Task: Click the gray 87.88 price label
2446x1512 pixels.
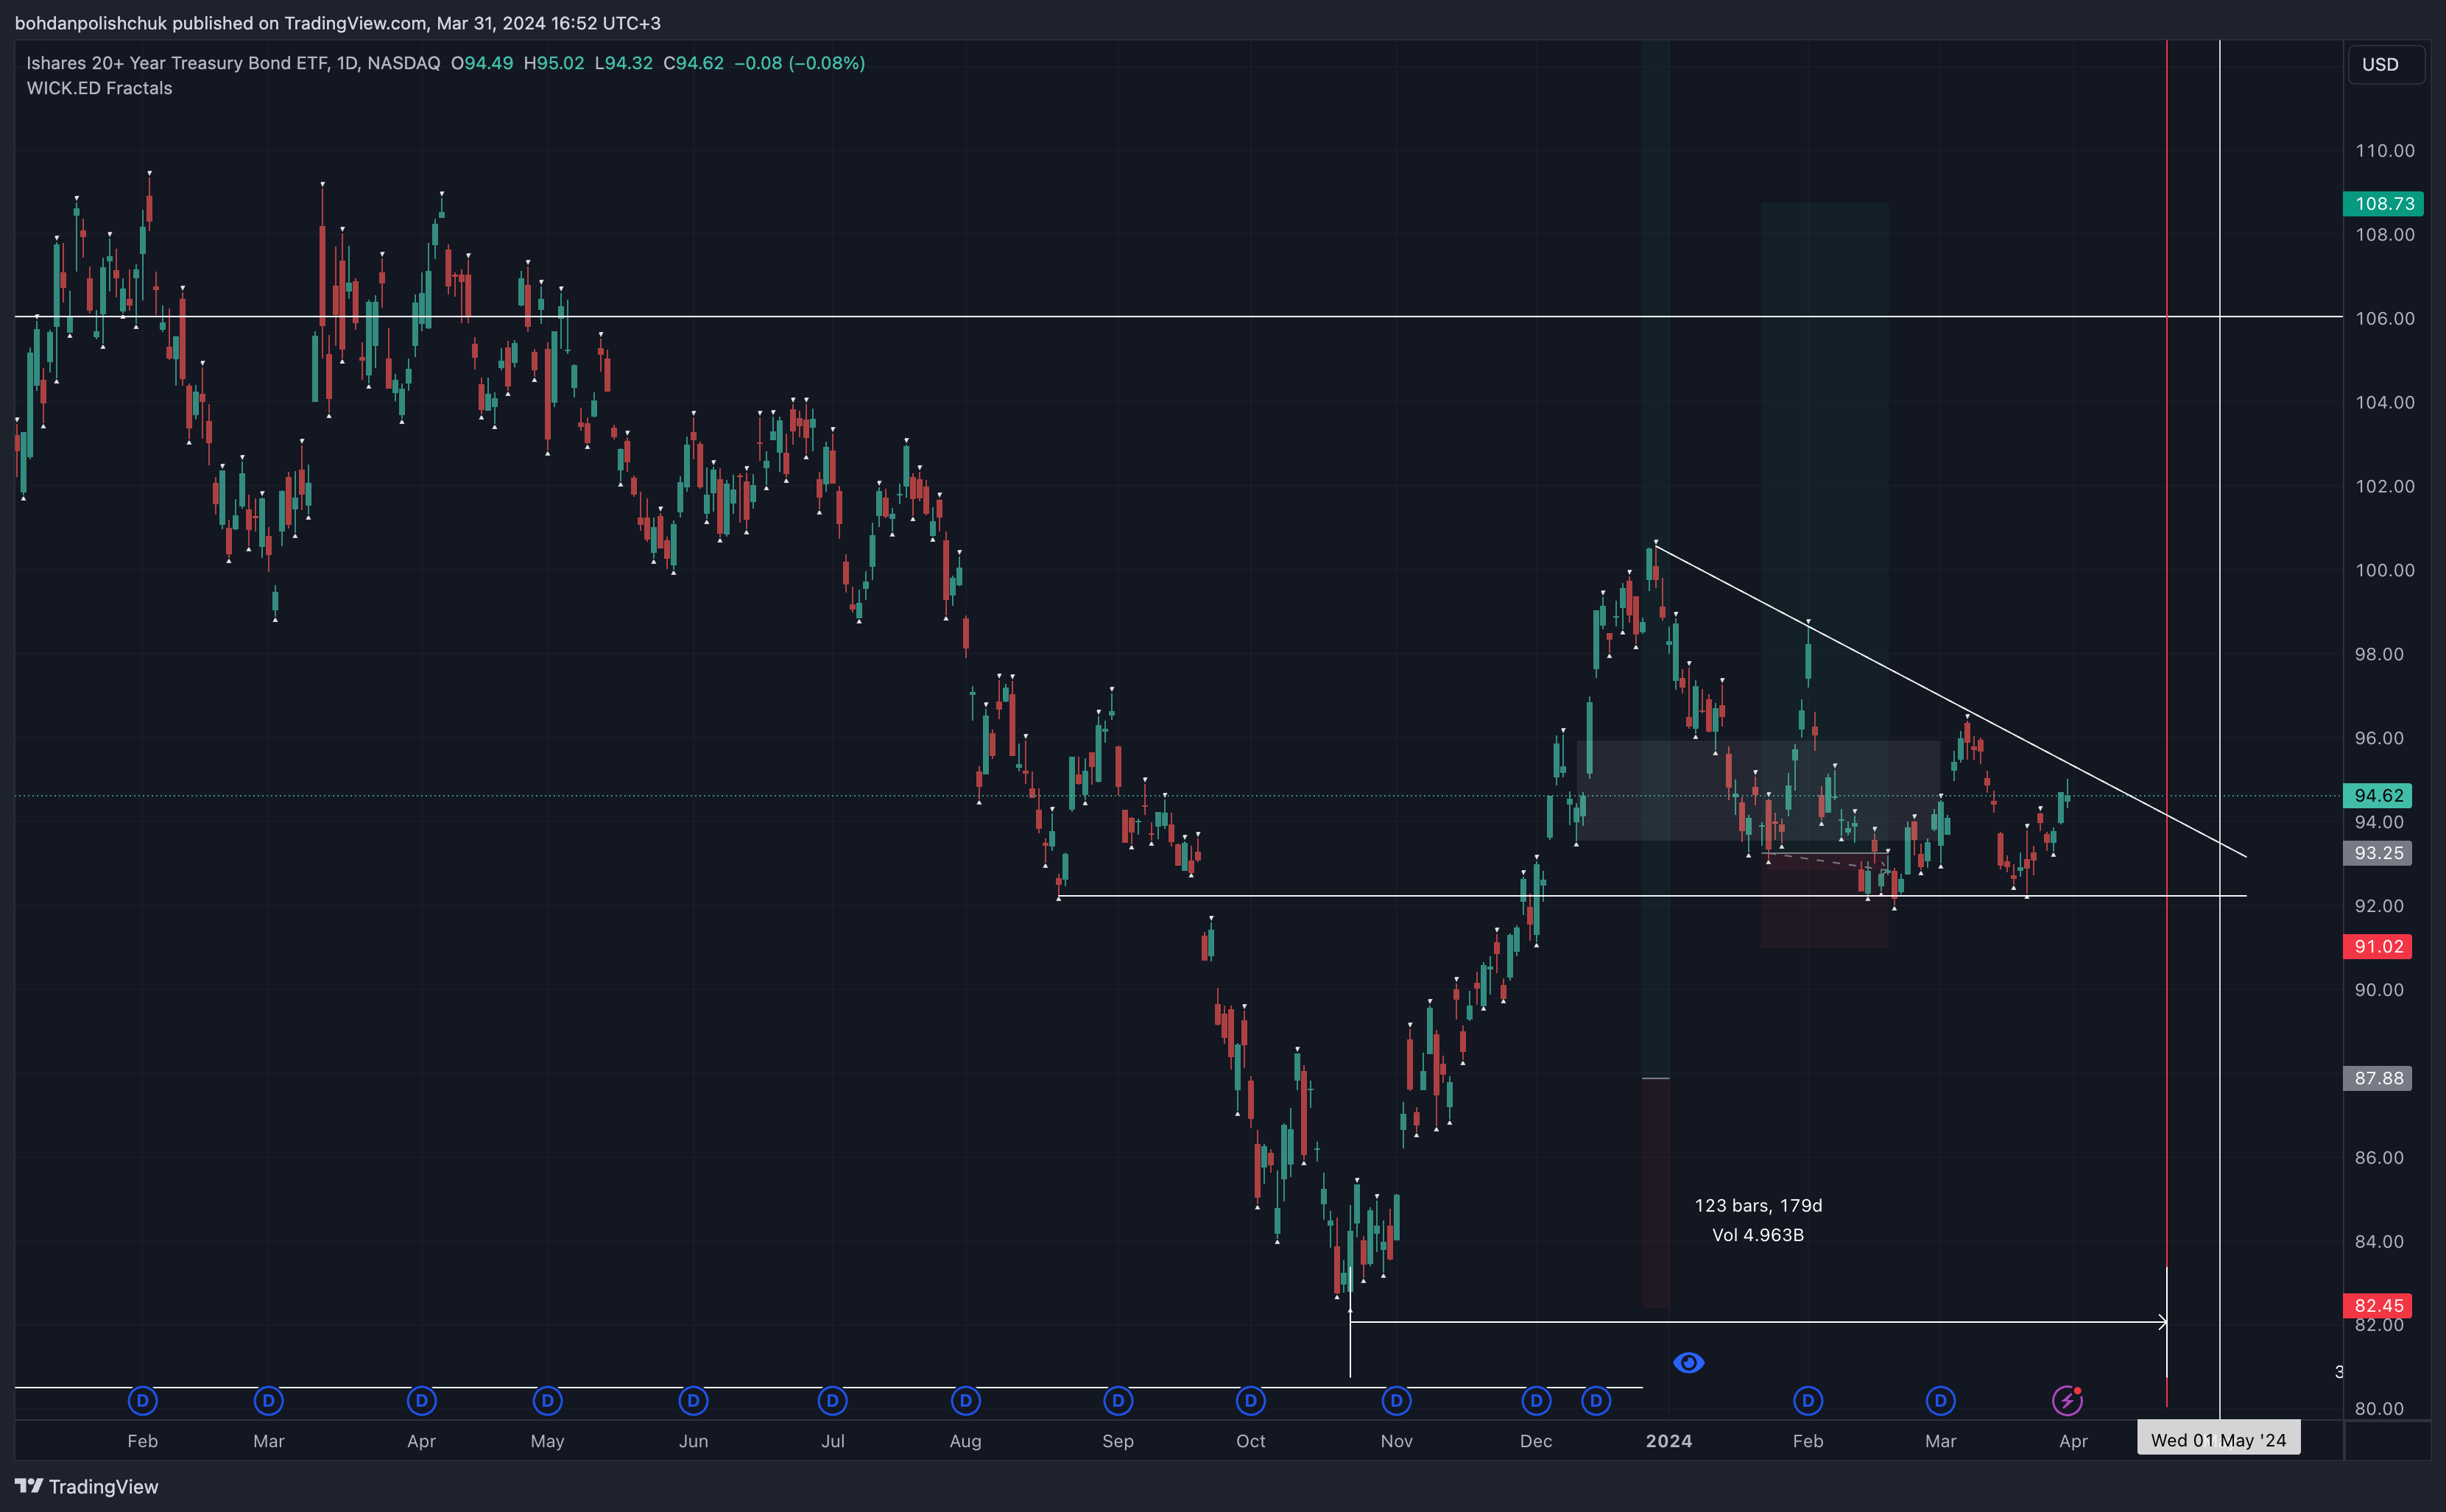Action: pyautogui.click(x=2377, y=1078)
